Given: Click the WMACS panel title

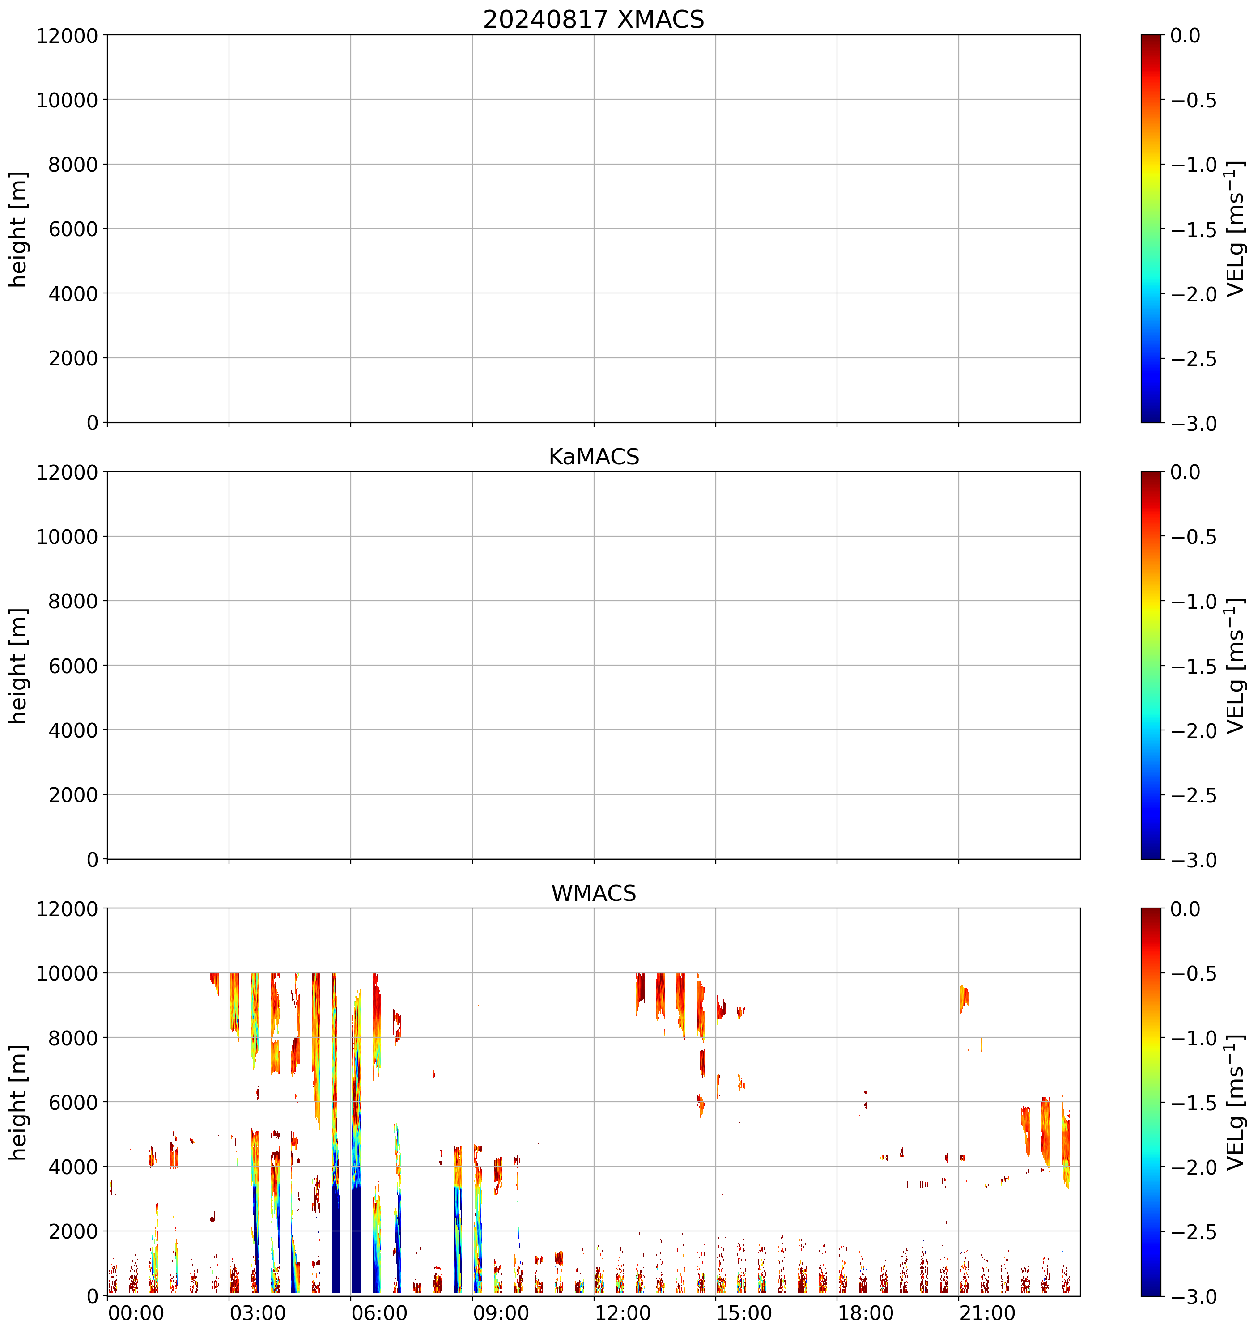Looking at the screenshot, I should (594, 893).
